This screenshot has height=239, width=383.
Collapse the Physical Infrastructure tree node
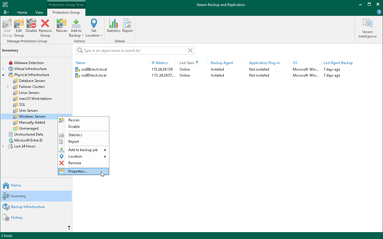(x=3, y=75)
